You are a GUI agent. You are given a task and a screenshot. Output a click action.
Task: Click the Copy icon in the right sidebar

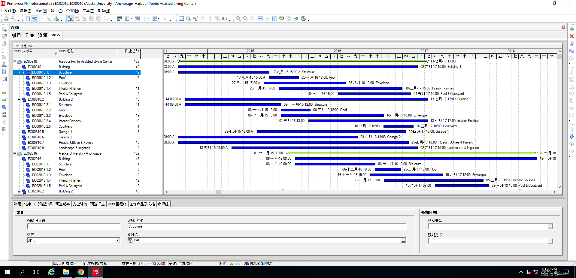[572, 51]
